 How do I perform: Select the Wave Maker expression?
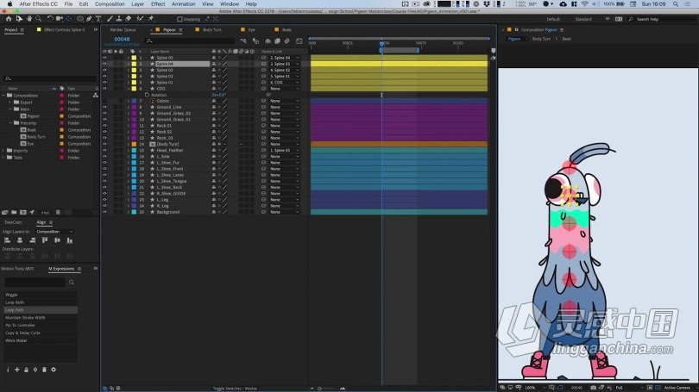tap(41, 340)
